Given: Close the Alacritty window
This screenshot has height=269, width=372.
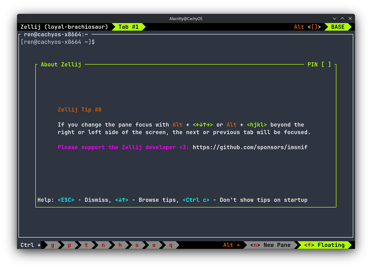Looking at the screenshot, I should point(350,18).
